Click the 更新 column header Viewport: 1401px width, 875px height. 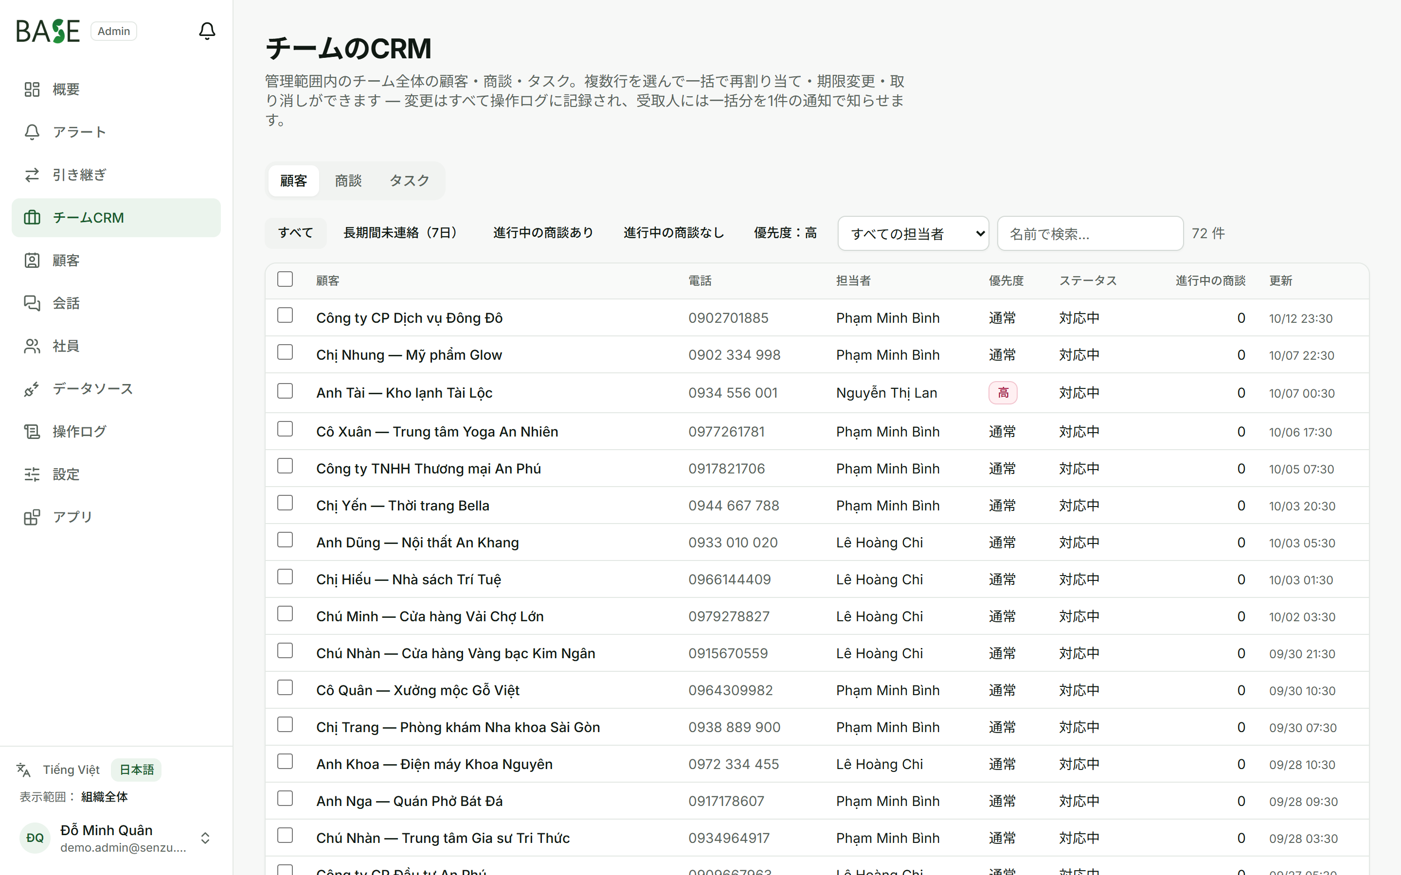click(x=1280, y=280)
